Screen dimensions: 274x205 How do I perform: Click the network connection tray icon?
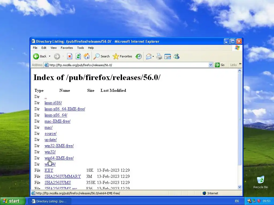[x=254, y=201]
